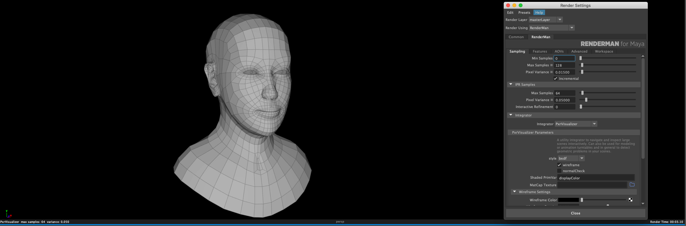Click the Close button
The width and height of the screenshot is (686, 226).
pyautogui.click(x=575, y=213)
